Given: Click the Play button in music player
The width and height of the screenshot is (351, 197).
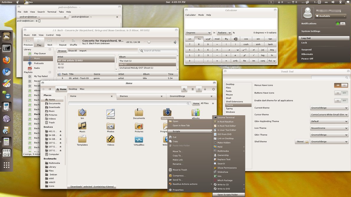Looking at the screenshot, I should pyautogui.click(x=39, y=42).
